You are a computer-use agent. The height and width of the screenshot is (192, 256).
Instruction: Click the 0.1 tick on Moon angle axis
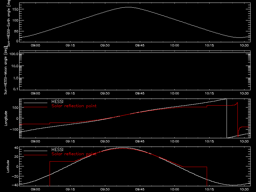click(x=16, y=89)
